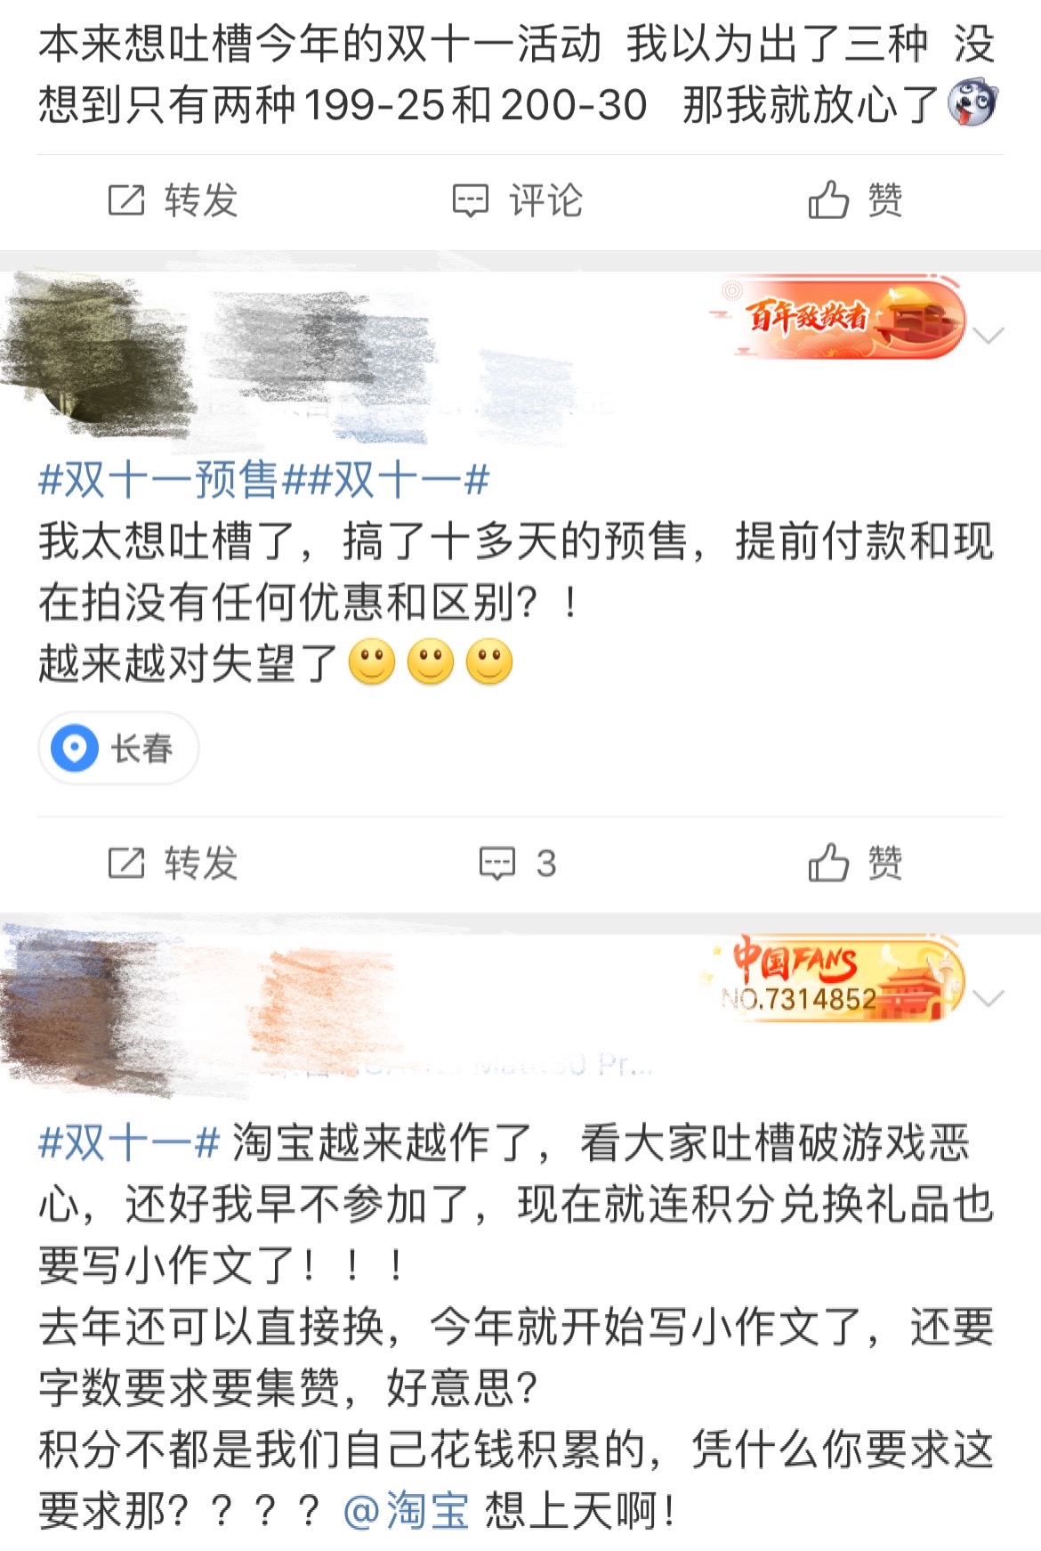Open the #双十一# hashtag in the third post
Image resolution: width=1041 pixels, height=1551 pixels.
(x=129, y=1142)
